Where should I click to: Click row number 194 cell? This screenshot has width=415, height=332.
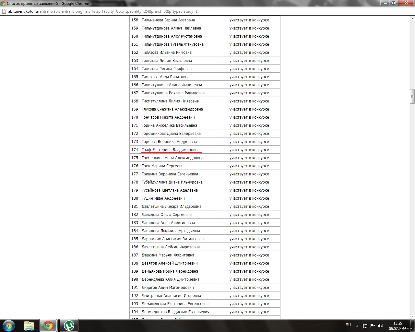coord(135,312)
